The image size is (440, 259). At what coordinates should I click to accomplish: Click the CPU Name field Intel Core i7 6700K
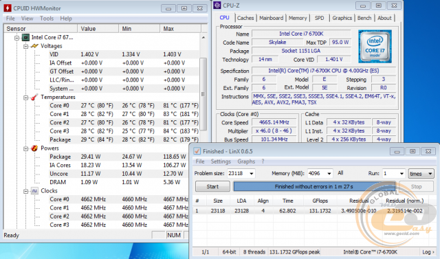click(x=301, y=34)
